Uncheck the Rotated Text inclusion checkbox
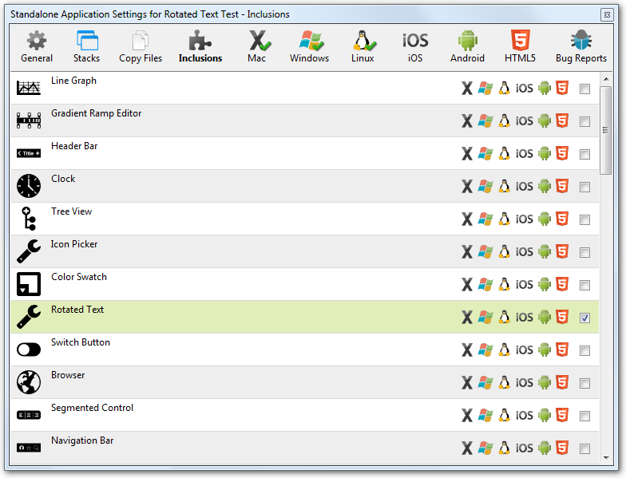The height and width of the screenshot is (478, 626). click(x=584, y=318)
